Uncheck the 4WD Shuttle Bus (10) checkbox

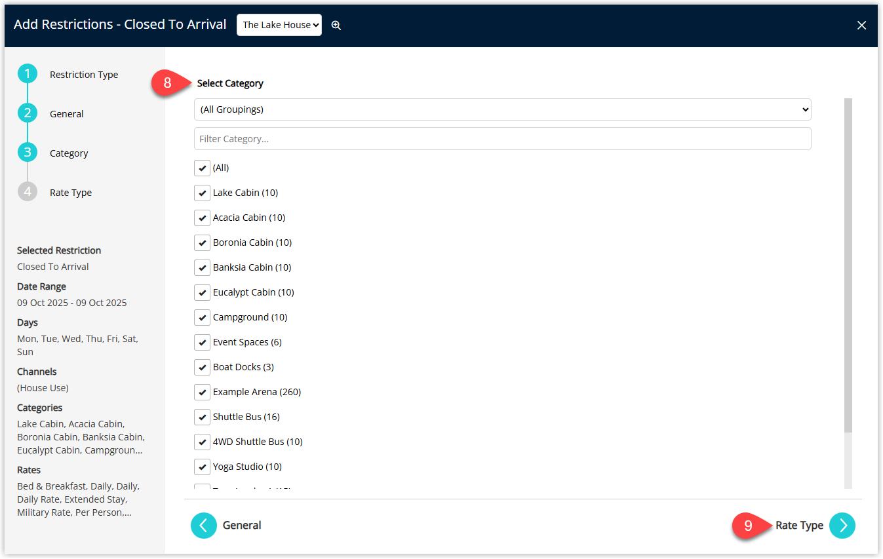tap(202, 442)
